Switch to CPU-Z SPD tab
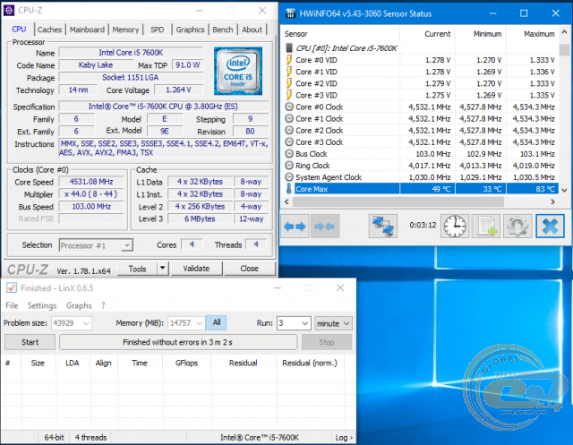Image resolution: width=573 pixels, height=445 pixels. (158, 30)
